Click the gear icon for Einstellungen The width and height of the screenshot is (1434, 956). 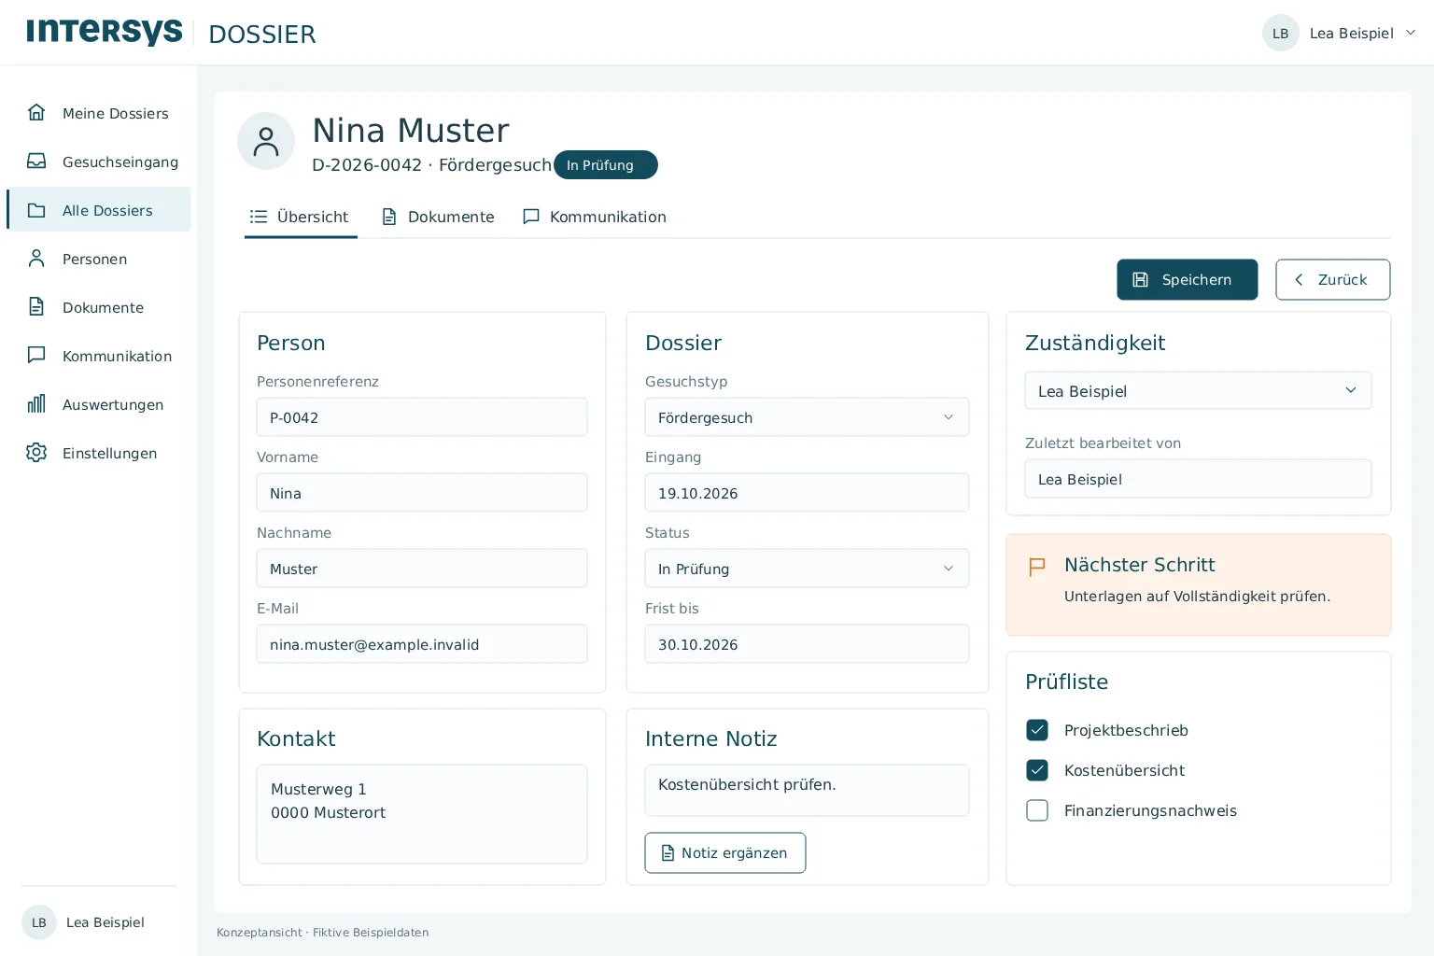36,453
